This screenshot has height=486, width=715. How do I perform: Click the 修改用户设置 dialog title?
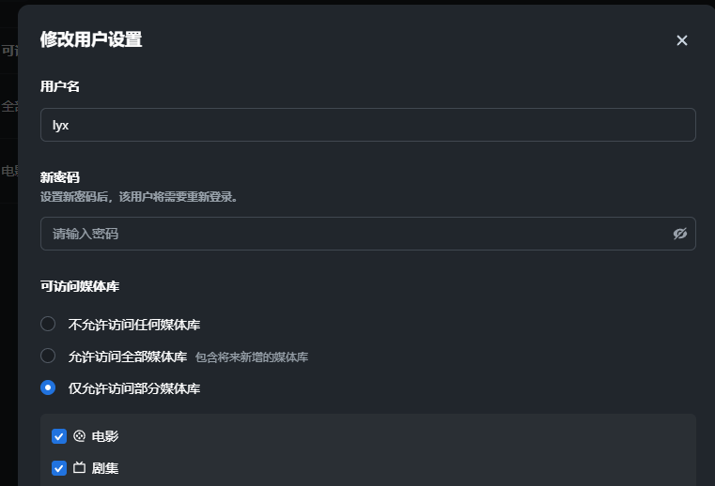[x=91, y=39]
